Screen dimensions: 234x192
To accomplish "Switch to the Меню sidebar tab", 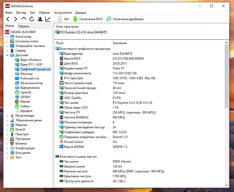I will coord(10,26).
